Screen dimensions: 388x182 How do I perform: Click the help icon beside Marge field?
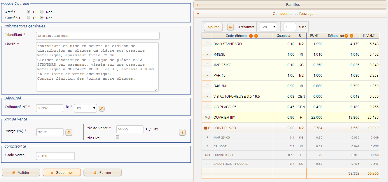point(69,133)
